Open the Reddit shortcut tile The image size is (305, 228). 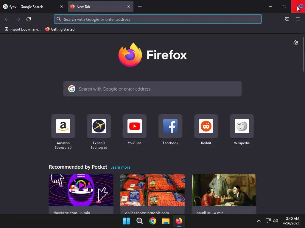(x=206, y=126)
